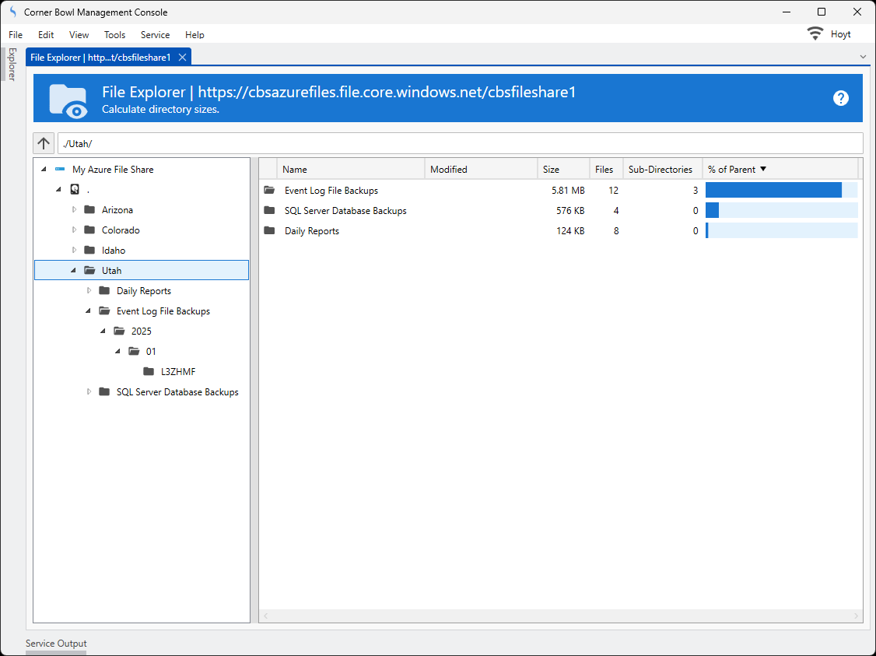
Task: Sort by the Size column header
Action: tap(552, 170)
